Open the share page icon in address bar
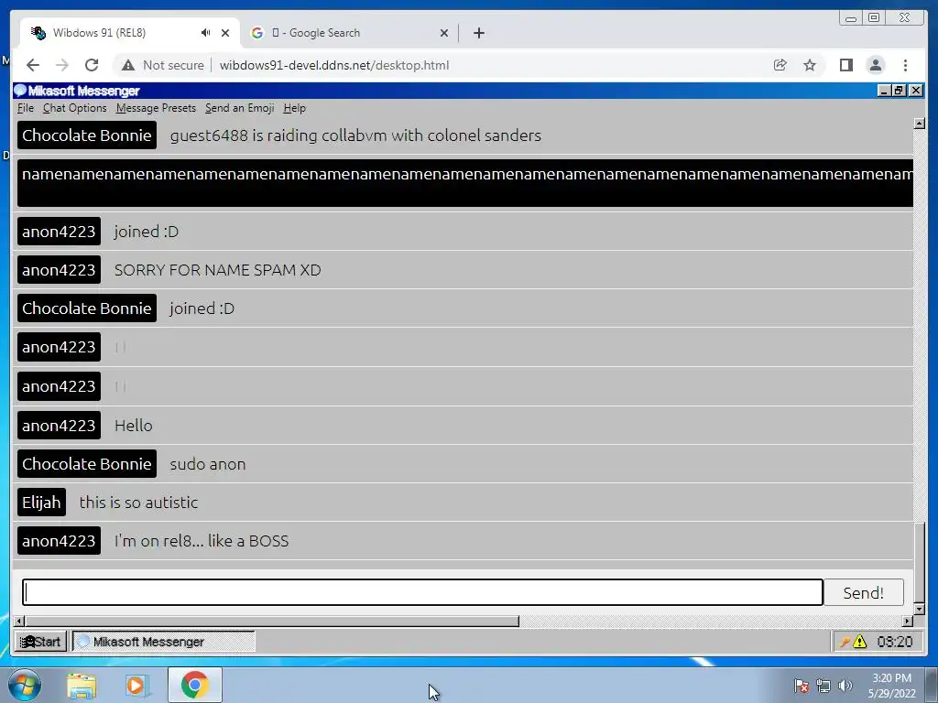The image size is (938, 703). tap(780, 65)
